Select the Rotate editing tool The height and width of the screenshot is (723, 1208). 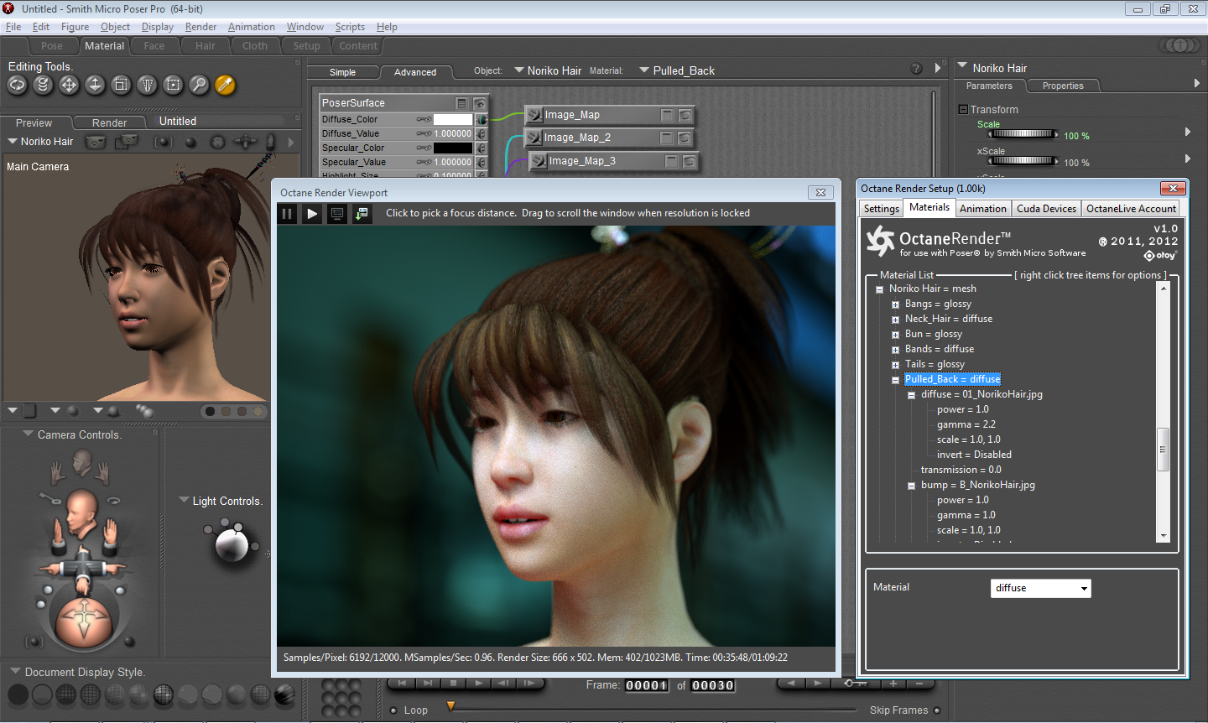(17, 85)
